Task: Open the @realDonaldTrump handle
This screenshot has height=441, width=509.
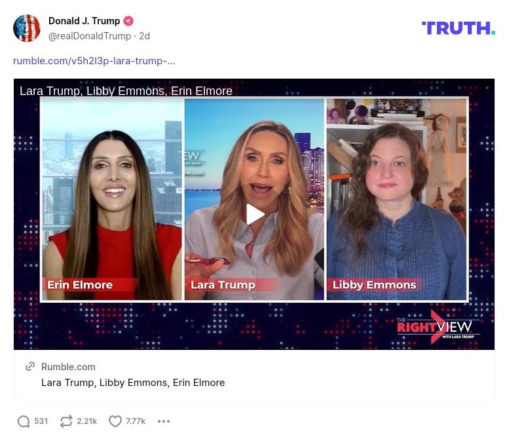Action: [x=90, y=36]
